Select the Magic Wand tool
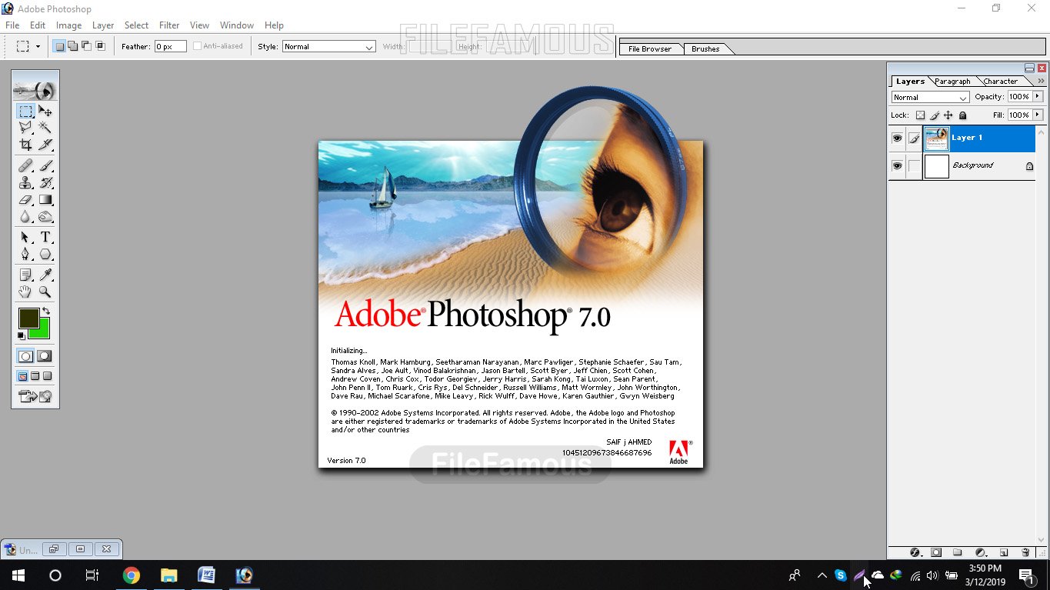 click(45, 128)
